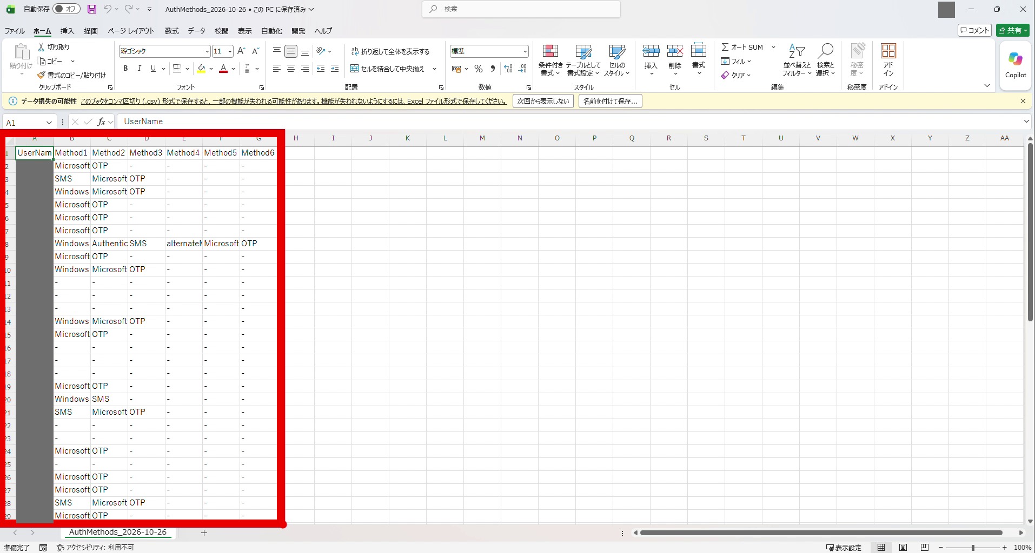The width and height of the screenshot is (1035, 553).
Task: Click the fill color bucket swatch
Action: pos(201,69)
